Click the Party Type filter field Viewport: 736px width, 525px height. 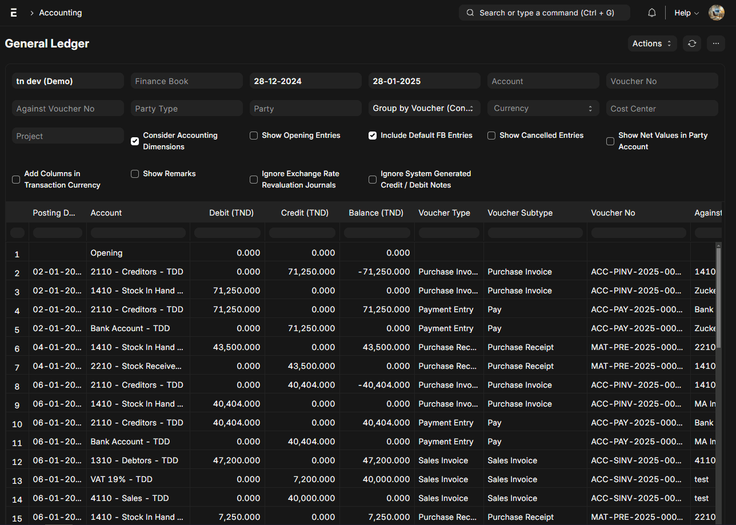[x=187, y=108]
